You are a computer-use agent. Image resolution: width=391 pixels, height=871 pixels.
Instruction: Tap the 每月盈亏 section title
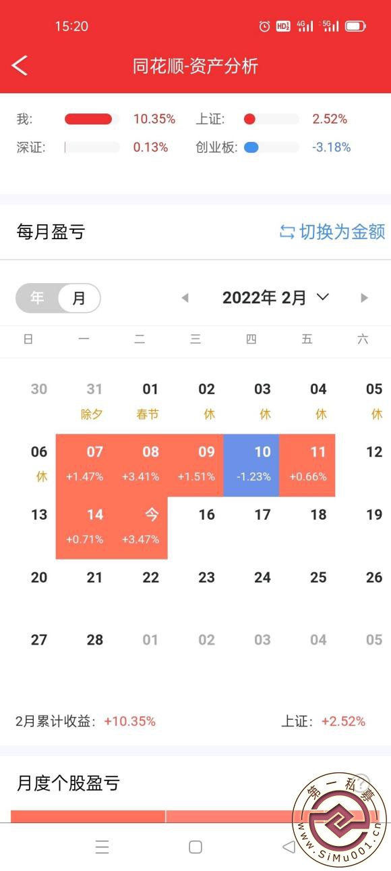(51, 232)
